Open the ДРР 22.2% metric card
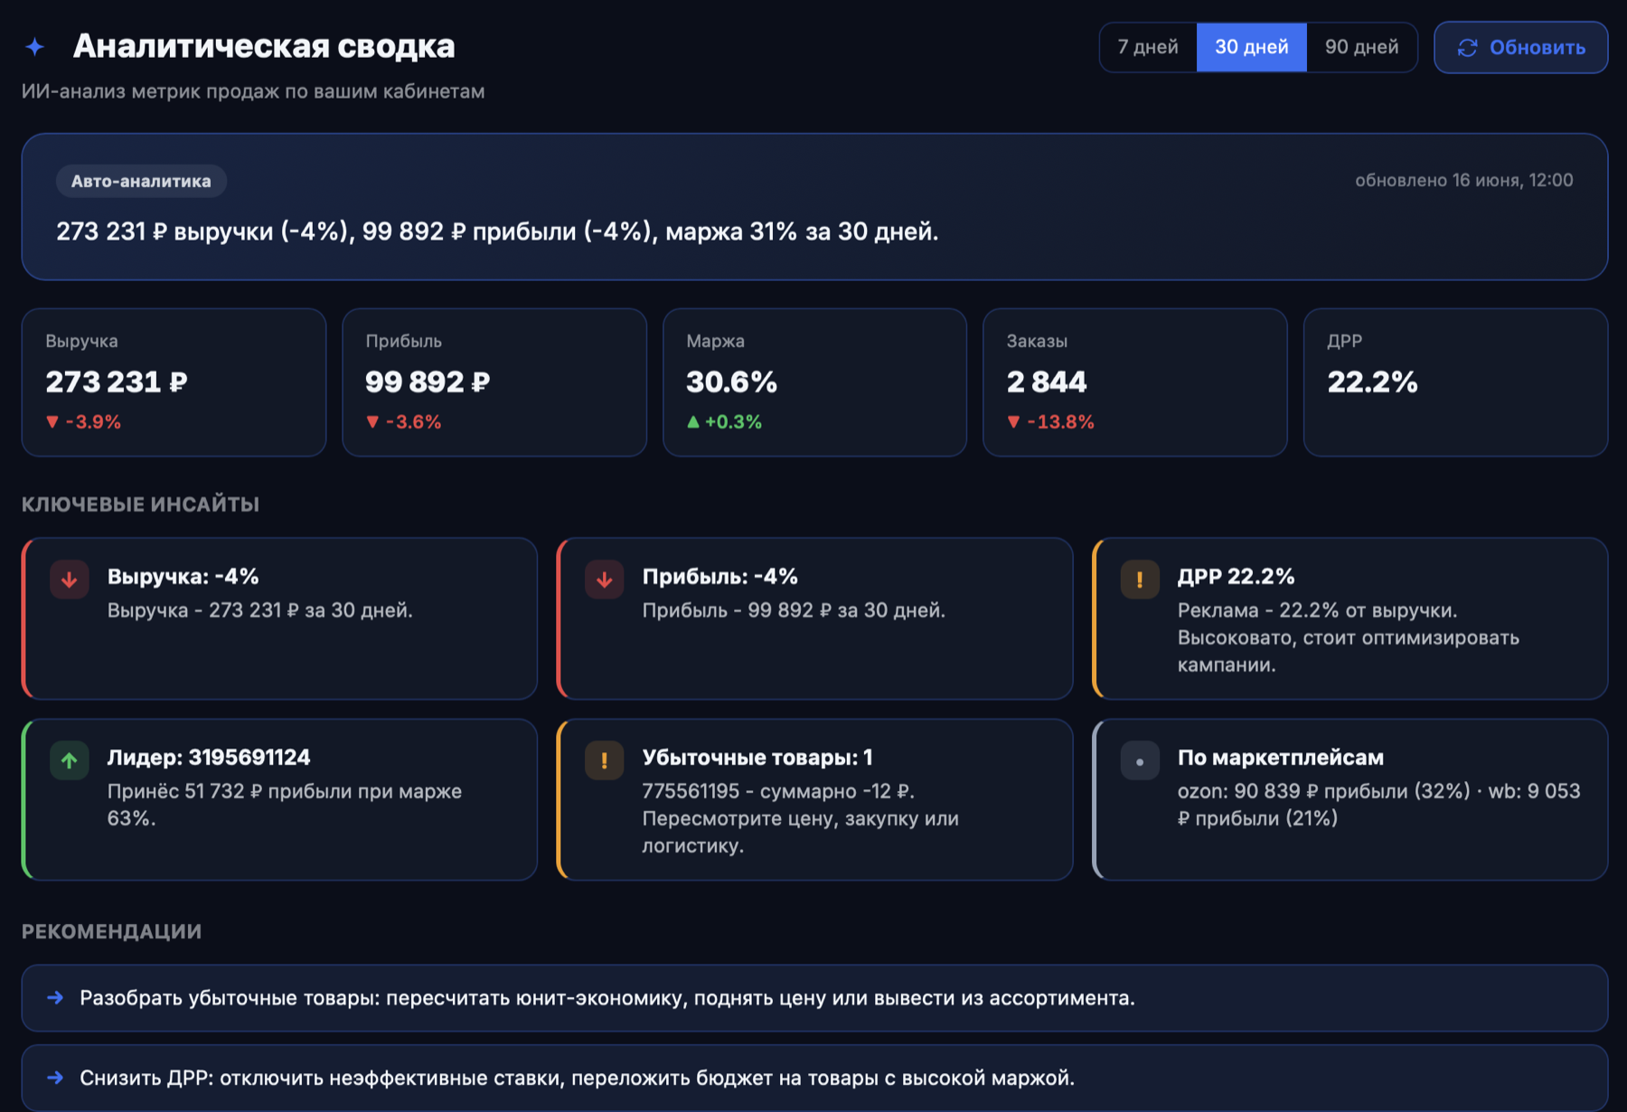 point(1456,382)
